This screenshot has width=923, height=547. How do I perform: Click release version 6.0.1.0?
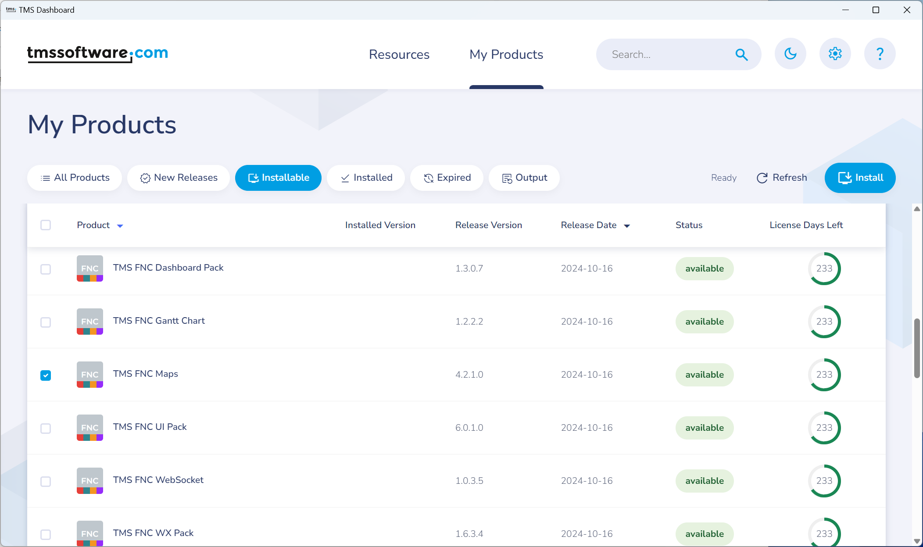tap(469, 428)
